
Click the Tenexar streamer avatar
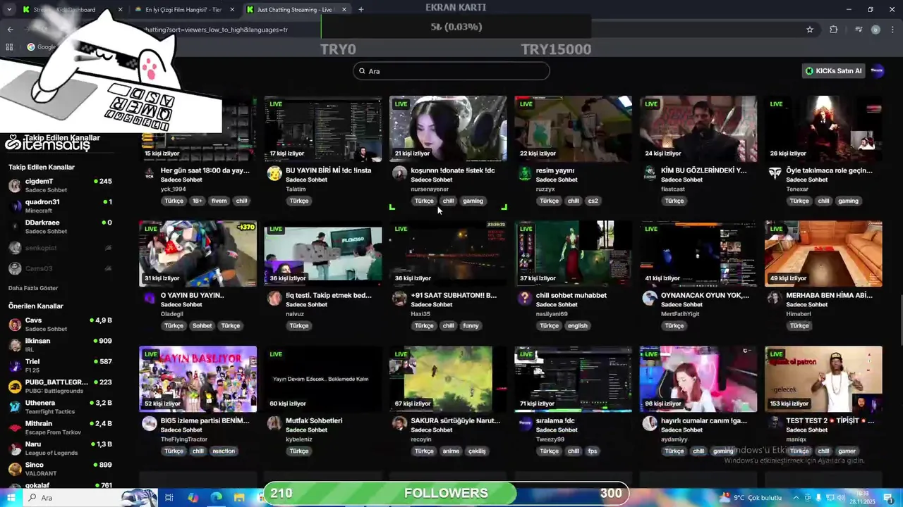tap(775, 173)
